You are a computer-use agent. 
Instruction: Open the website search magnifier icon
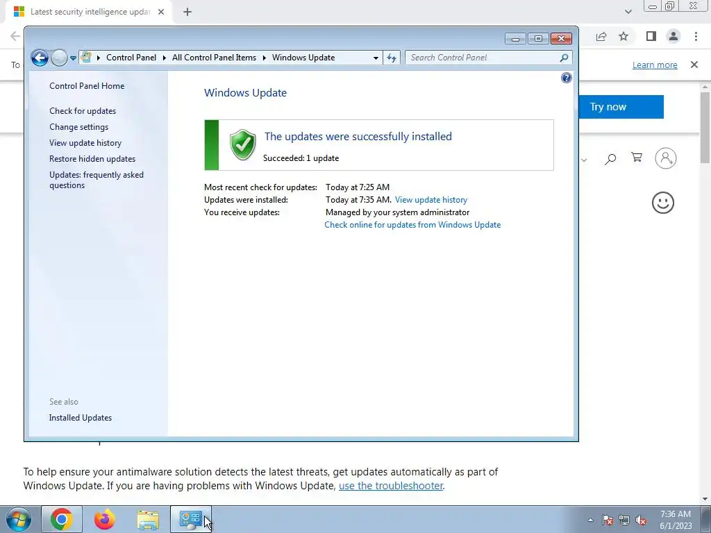[x=610, y=159]
